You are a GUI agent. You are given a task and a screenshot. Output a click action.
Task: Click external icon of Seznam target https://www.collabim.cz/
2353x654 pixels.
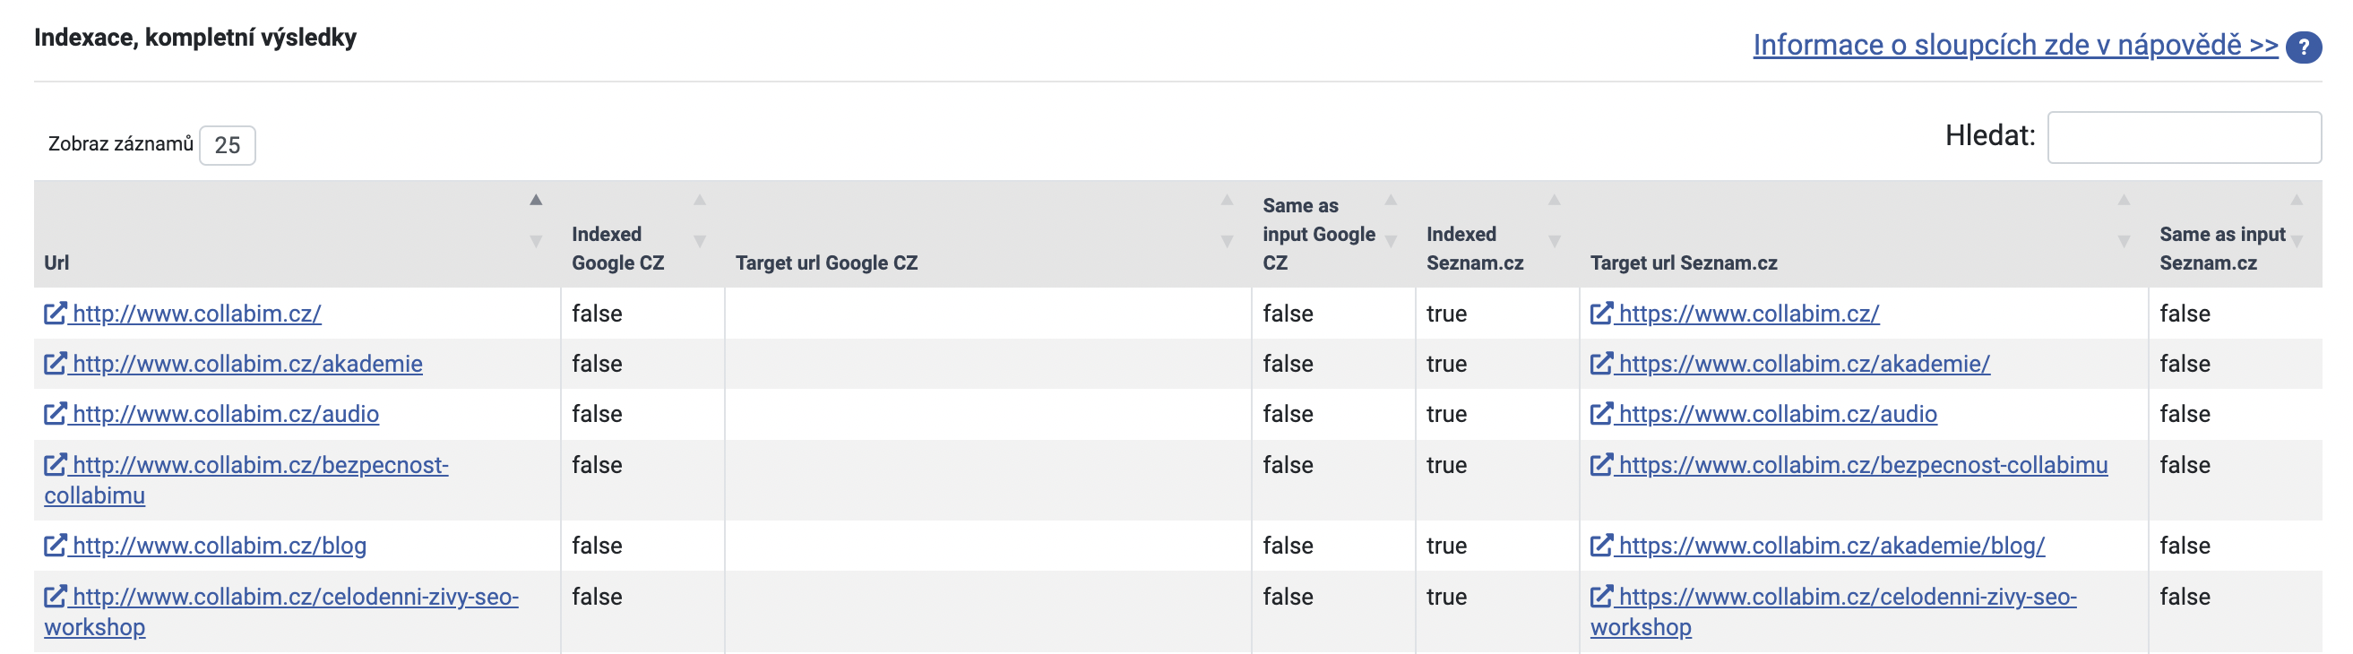tap(1601, 314)
